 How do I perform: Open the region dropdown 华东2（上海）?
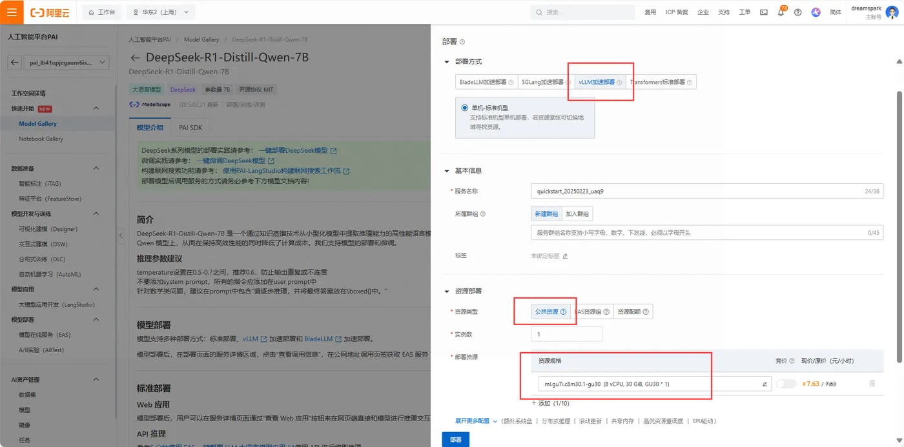click(161, 12)
